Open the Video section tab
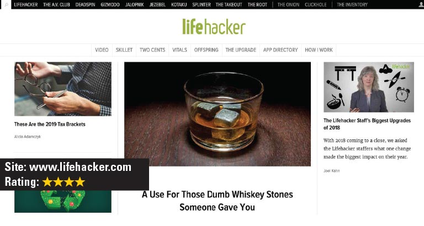 tap(102, 50)
